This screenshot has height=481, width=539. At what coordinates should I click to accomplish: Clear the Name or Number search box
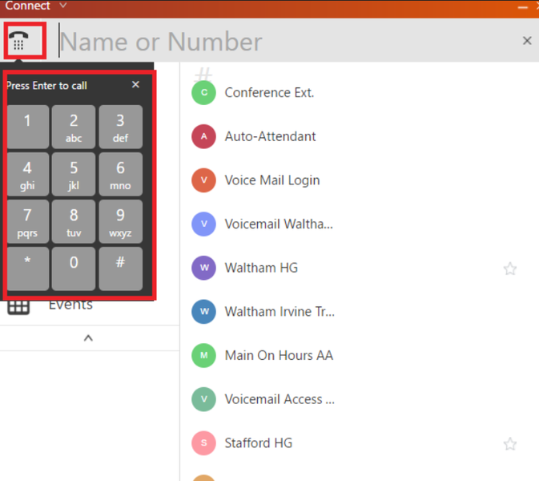pyautogui.click(x=527, y=41)
